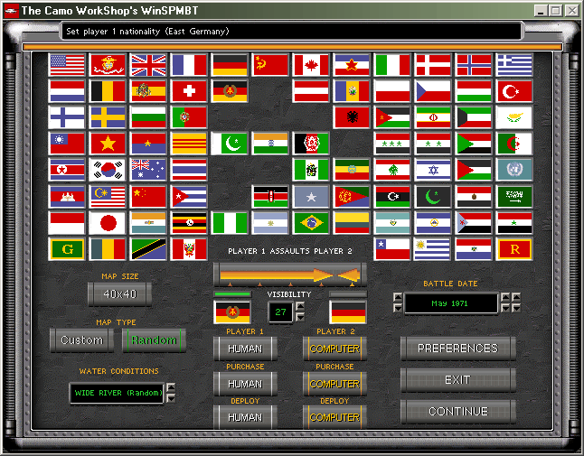This screenshot has width=584, height=456.
Task: Toggle Player 2 deploy COMPUTER button
Action: 334,417
